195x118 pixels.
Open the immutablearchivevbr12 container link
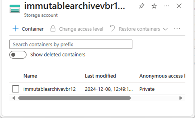tap(50, 89)
